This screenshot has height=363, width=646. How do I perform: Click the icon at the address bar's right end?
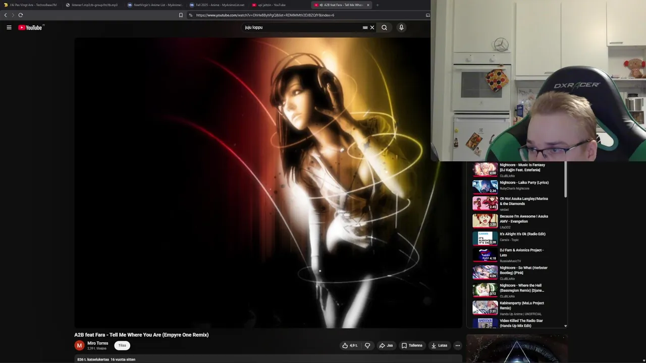[428, 15]
